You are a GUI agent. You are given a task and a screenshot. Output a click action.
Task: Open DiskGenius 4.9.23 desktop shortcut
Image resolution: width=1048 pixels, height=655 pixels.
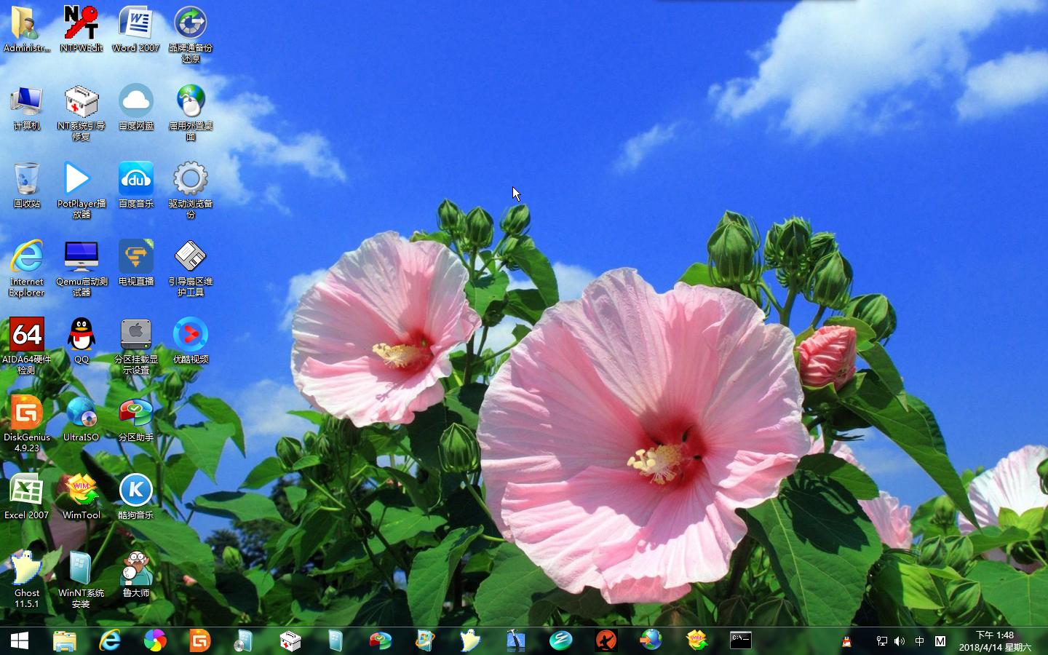pos(27,424)
